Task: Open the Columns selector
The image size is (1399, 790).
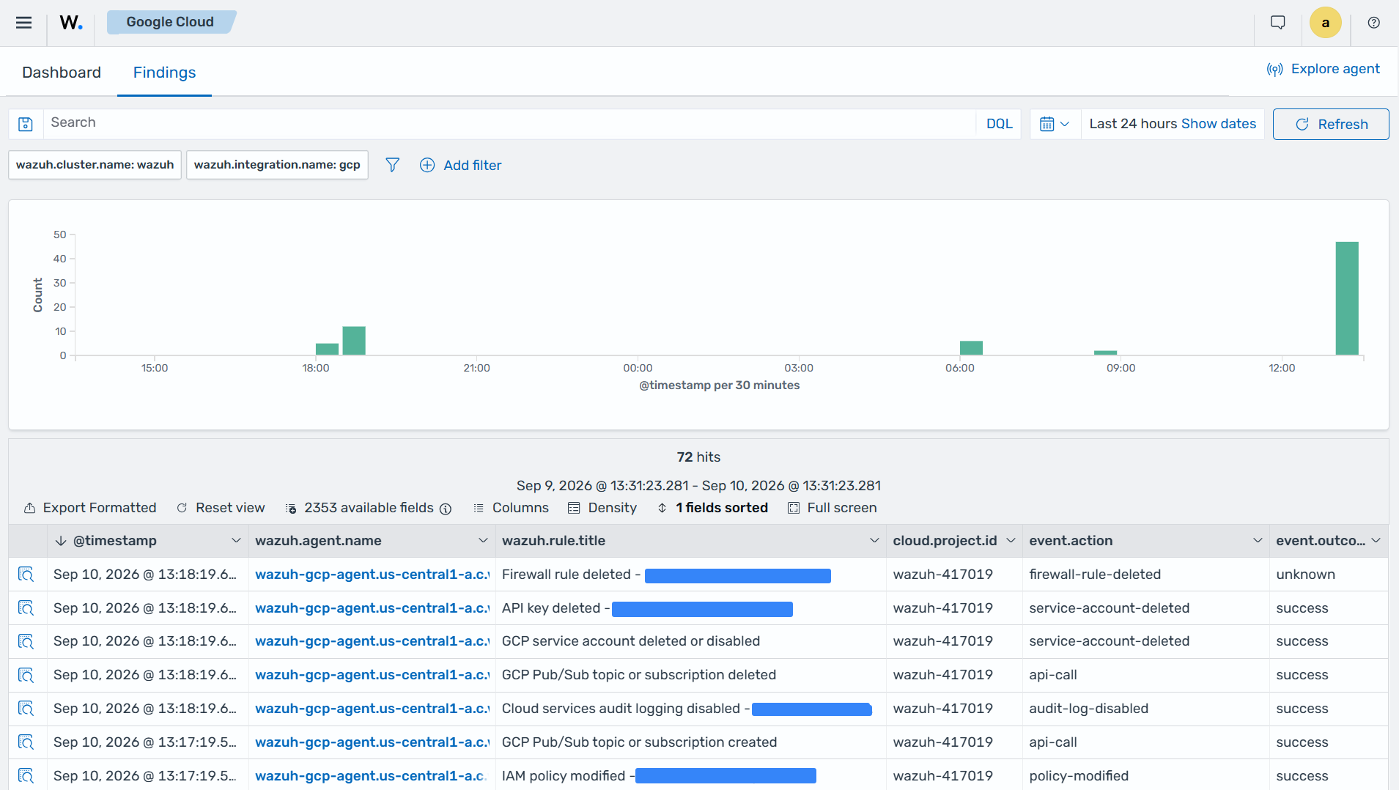Action: point(511,508)
